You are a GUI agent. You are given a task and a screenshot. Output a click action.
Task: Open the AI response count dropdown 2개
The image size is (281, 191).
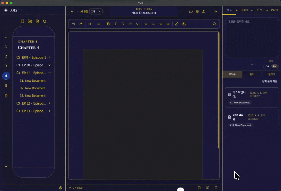pos(96,11)
